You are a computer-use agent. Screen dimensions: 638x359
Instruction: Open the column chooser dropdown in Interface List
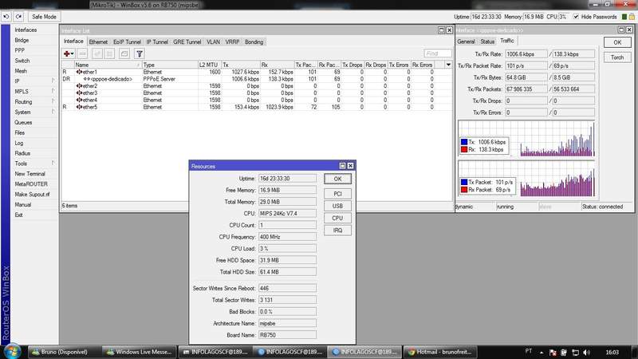tap(448, 65)
